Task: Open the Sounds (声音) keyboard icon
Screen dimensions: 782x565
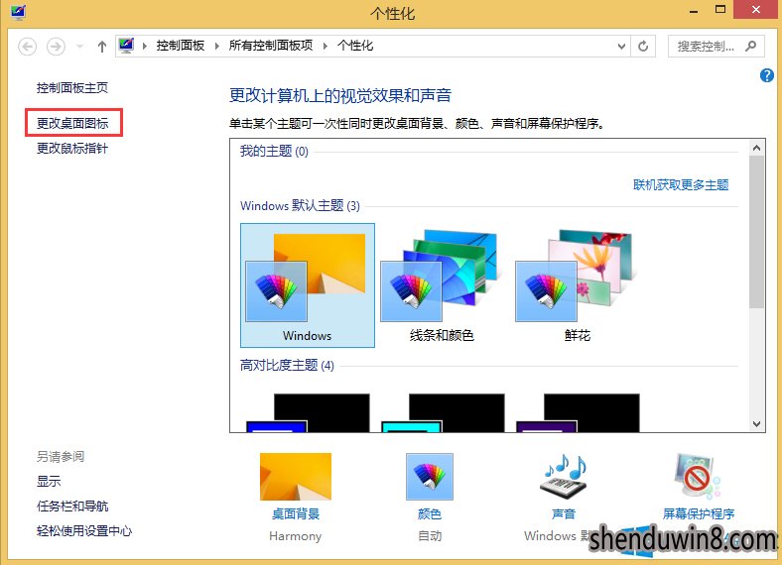Action: tap(564, 477)
